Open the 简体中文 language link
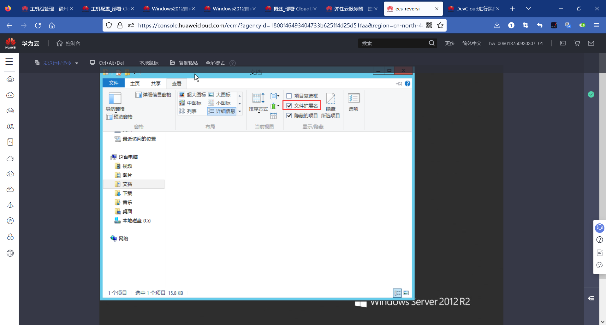Viewport: 606px width, 325px height. click(x=472, y=43)
